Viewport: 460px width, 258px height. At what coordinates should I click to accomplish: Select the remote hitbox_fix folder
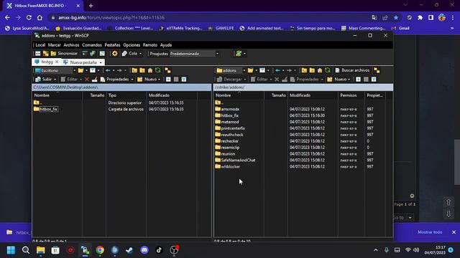pos(230,115)
